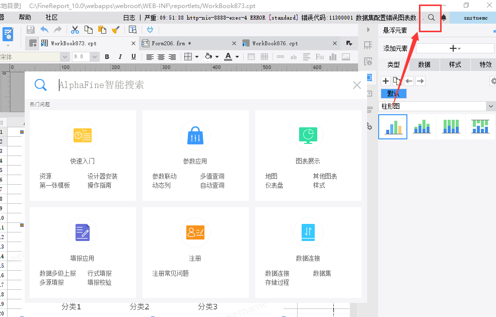Switch to the 样式 tab
Screen dimensions: 496x317
(455, 64)
